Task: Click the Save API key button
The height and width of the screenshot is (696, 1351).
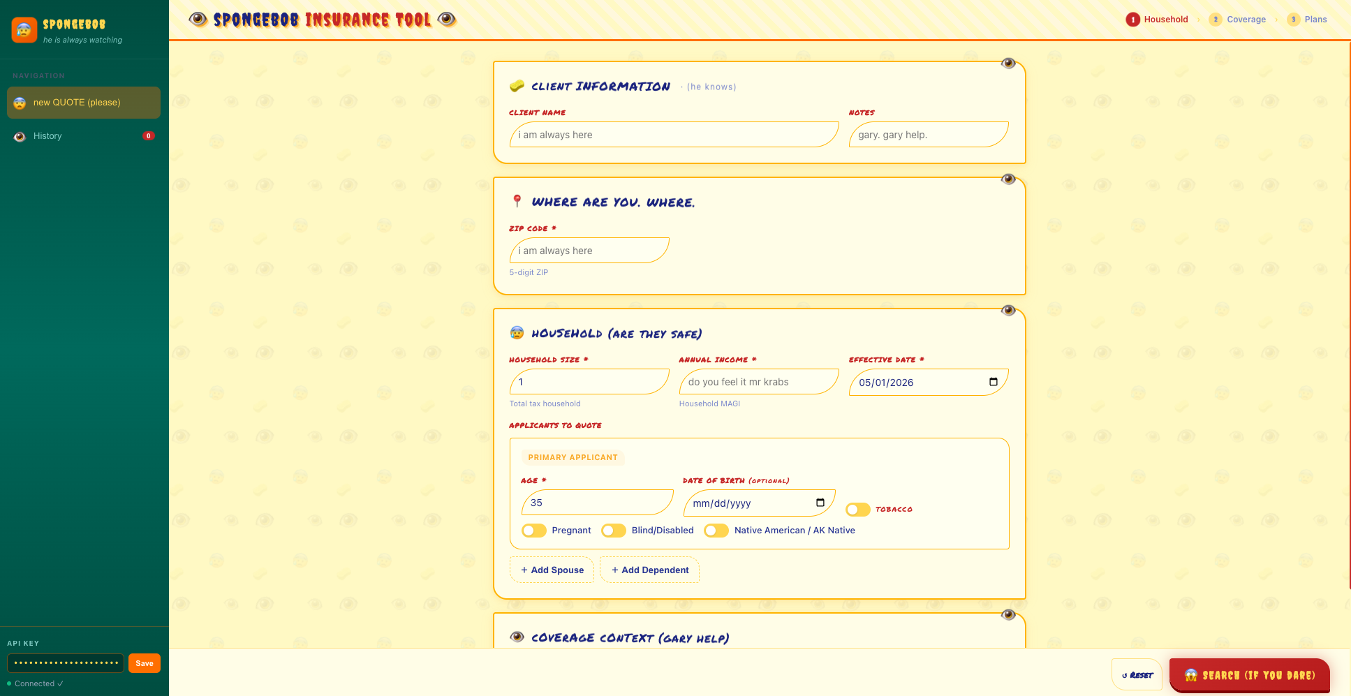Action: (x=145, y=663)
